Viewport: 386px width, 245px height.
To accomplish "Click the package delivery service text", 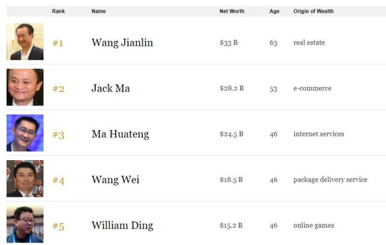I will (x=330, y=179).
